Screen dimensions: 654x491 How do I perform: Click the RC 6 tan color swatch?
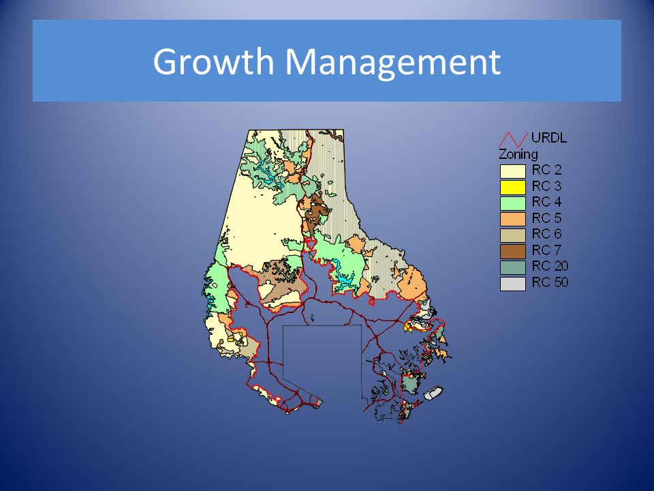point(512,235)
